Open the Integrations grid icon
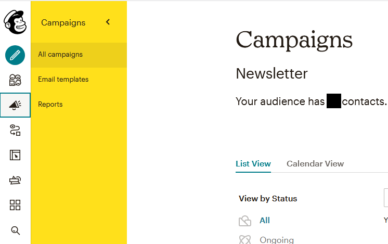 click(15, 205)
